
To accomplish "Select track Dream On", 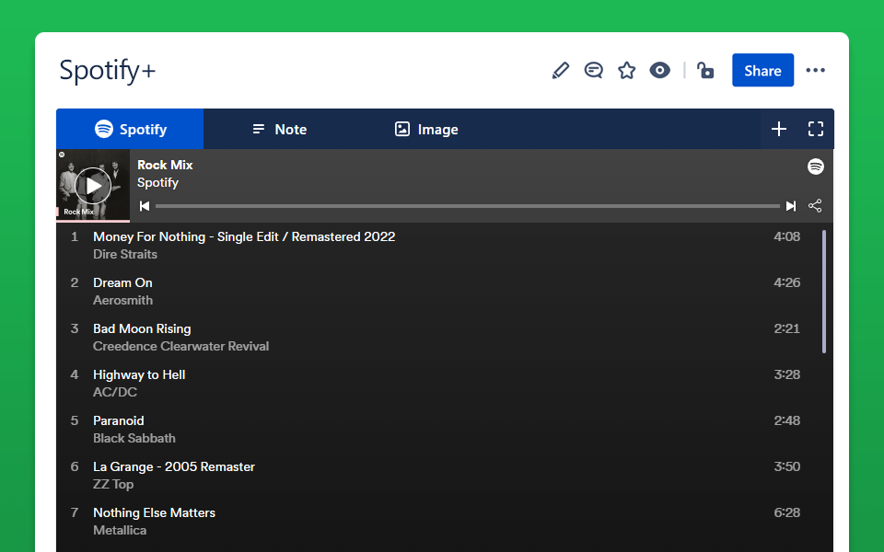I will point(122,282).
